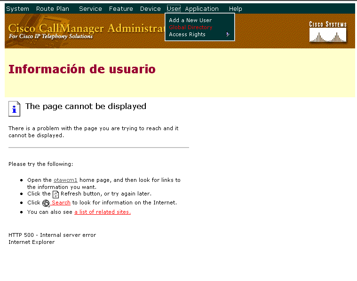Image resolution: width=357 pixels, height=281 pixels.
Task: Follow the otawcm1 home page link
Action: [x=65, y=180]
